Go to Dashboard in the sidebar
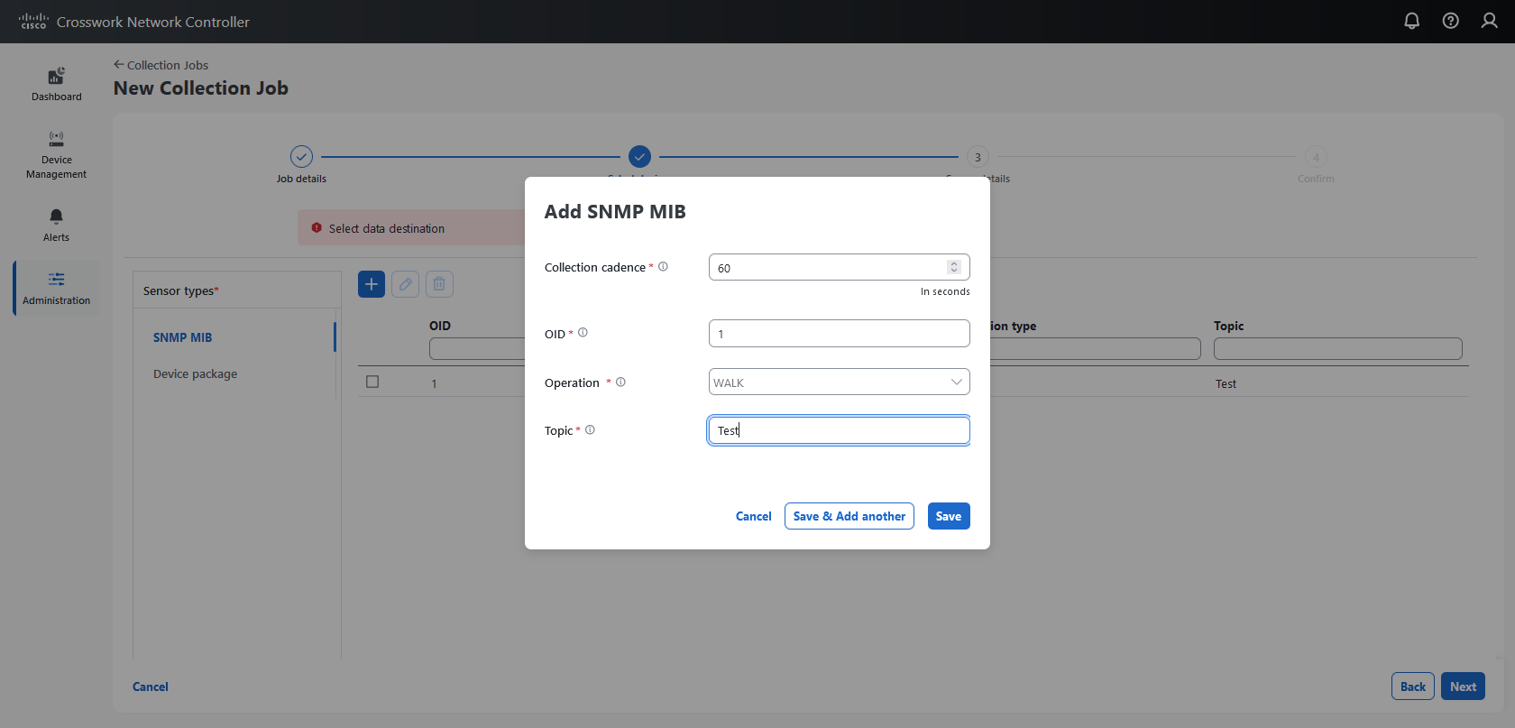Screen dimensions: 1515x728 click(56, 83)
